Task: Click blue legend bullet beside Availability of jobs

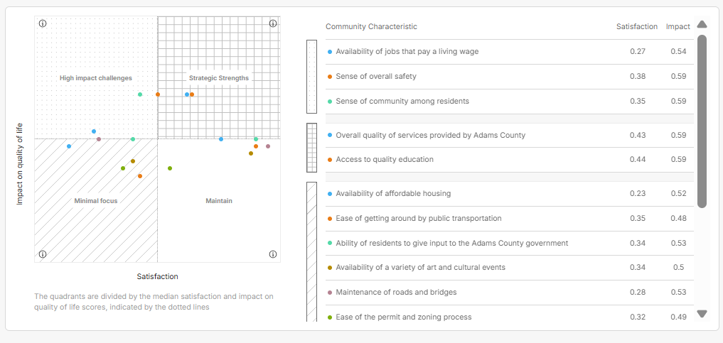Action: click(x=330, y=52)
